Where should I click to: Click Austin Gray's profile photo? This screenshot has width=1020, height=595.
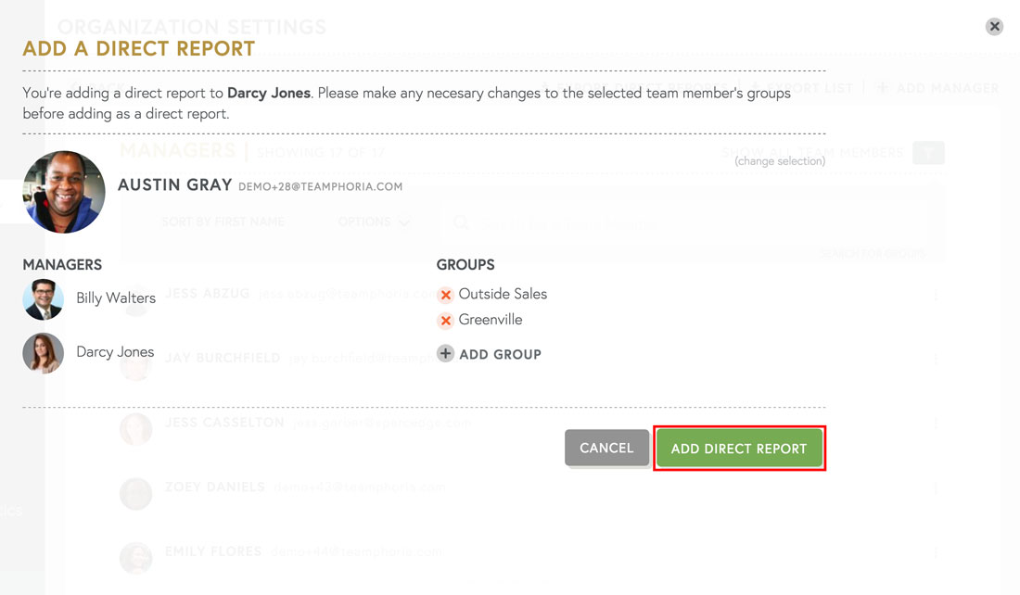pos(64,192)
